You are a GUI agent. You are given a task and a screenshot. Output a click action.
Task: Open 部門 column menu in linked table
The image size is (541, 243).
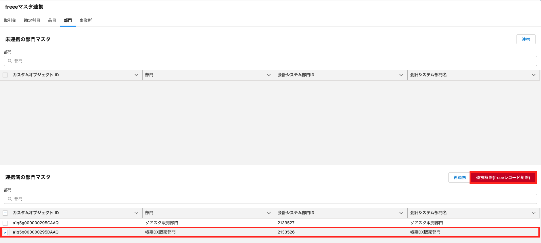[268, 213]
